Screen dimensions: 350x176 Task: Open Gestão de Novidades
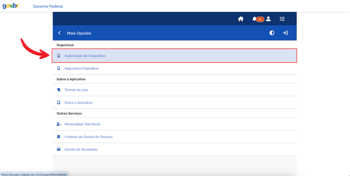point(175,149)
